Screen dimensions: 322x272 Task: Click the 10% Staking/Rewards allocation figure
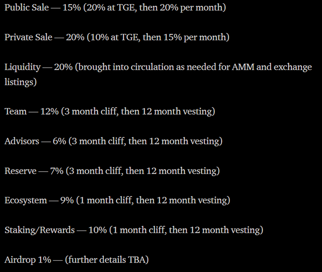97,230
